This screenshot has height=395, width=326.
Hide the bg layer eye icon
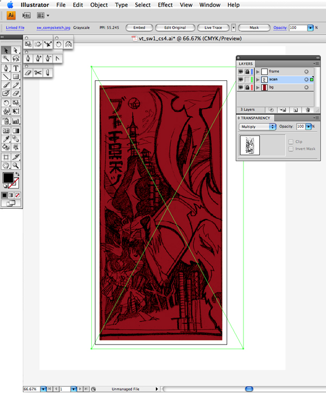241,87
